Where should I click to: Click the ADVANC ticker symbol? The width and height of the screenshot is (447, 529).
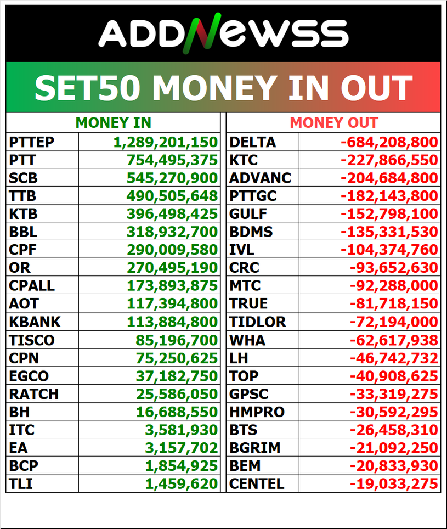[x=260, y=178]
